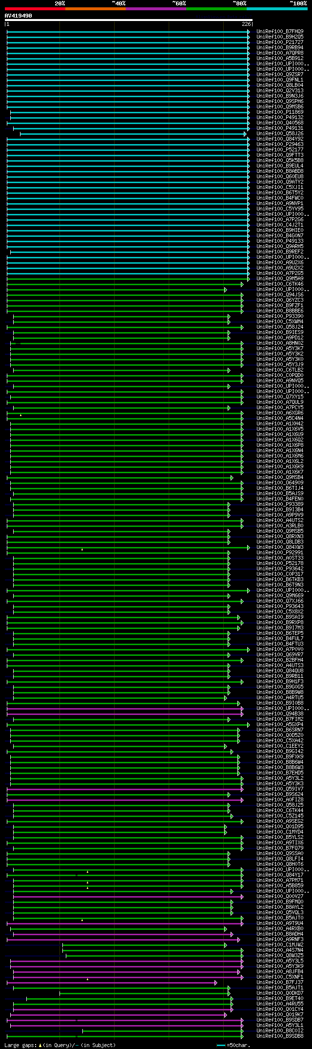Select label UniRef100_C5Z145
This screenshot has height=1049, width=312.
coord(280,816)
